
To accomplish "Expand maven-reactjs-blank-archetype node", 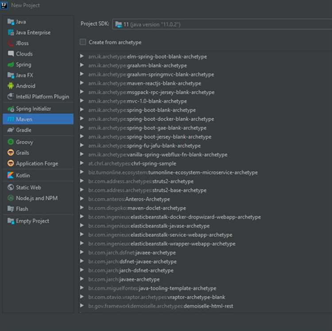I will 82,83.
